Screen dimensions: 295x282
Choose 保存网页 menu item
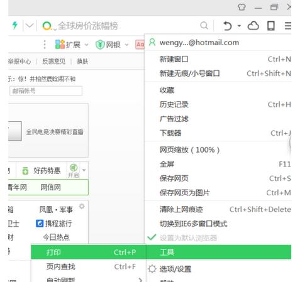coord(218,178)
